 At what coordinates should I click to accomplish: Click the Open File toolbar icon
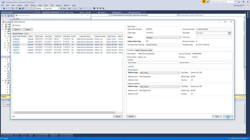click(x=17, y=9)
